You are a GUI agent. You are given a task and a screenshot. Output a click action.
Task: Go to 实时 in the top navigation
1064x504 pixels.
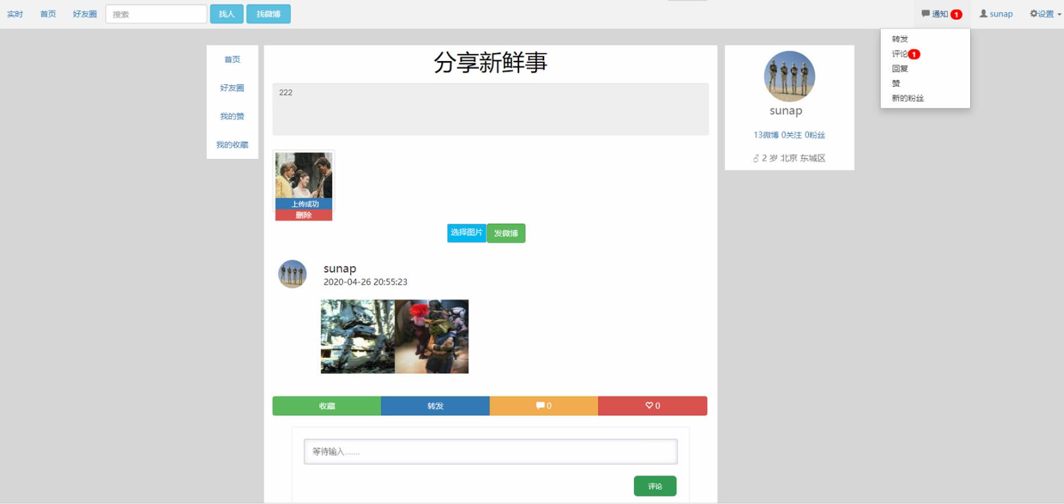tap(15, 14)
